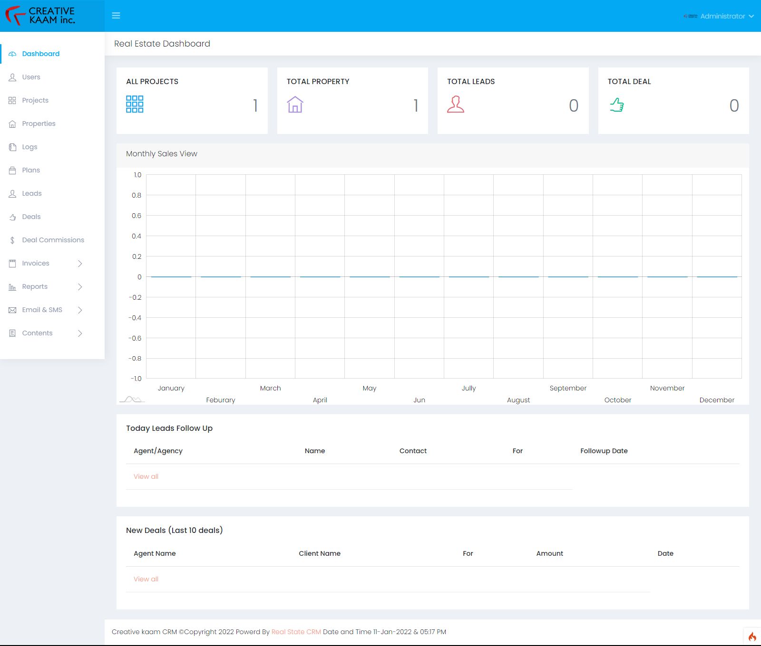The height and width of the screenshot is (646, 761).
Task: Select Leads in the sidebar
Action: pyautogui.click(x=32, y=193)
